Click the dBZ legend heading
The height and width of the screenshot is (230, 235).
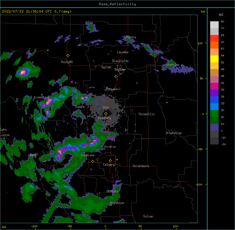tap(221, 14)
